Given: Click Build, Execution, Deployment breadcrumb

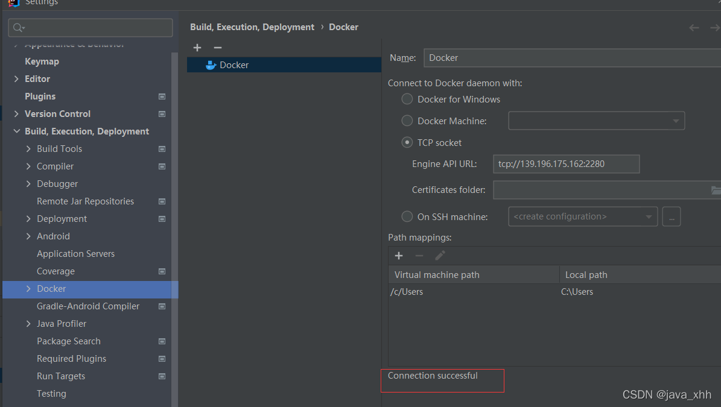Looking at the screenshot, I should click(x=252, y=27).
